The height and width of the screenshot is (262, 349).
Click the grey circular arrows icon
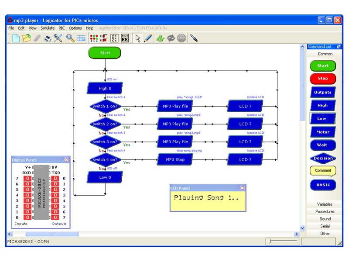(171, 38)
